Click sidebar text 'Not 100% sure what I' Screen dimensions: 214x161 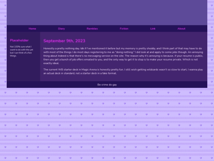click(x=21, y=47)
